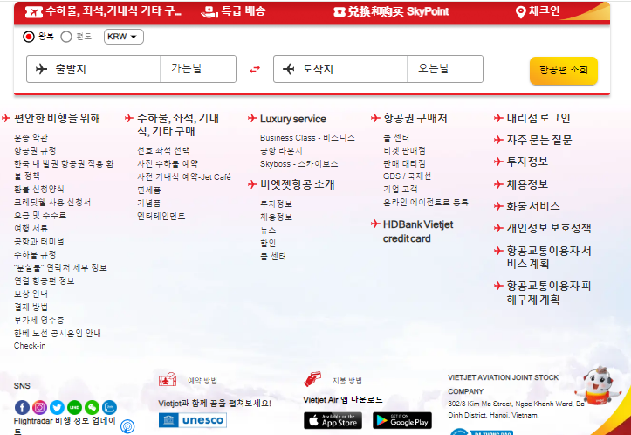Open the 체크인 tab
Screen dimensions: 631x435
tap(538, 11)
